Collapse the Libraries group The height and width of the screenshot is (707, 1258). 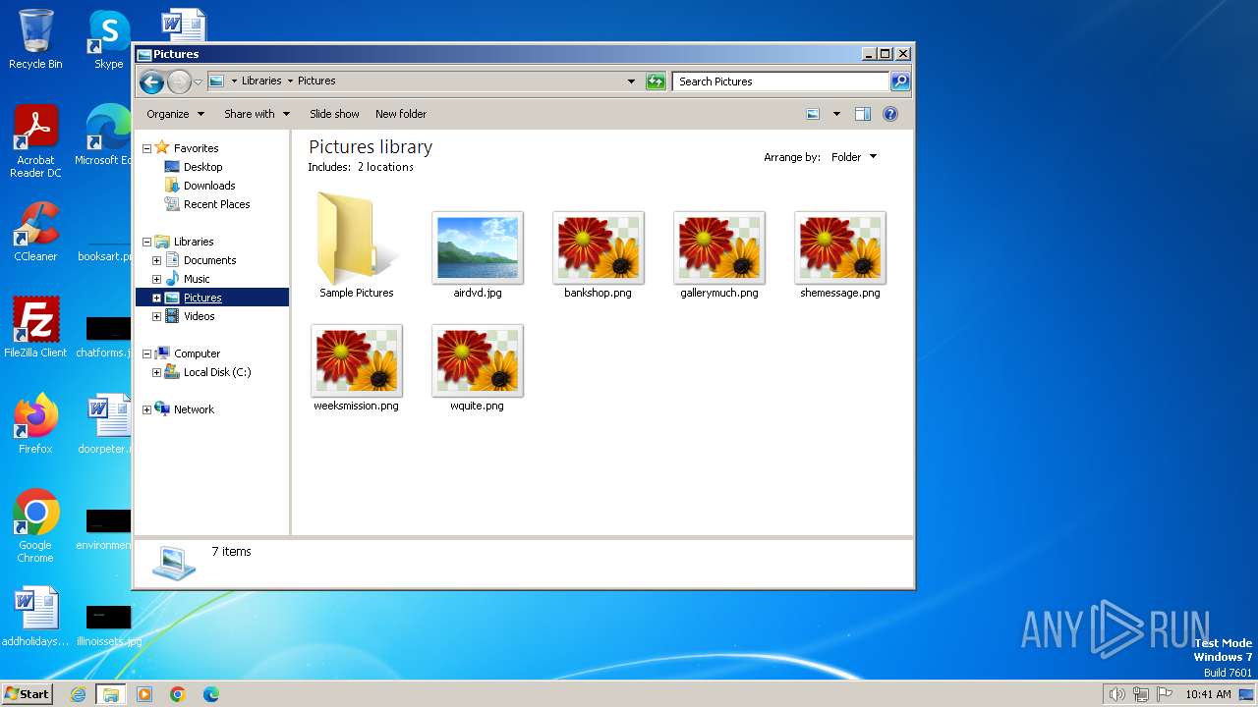click(x=146, y=242)
